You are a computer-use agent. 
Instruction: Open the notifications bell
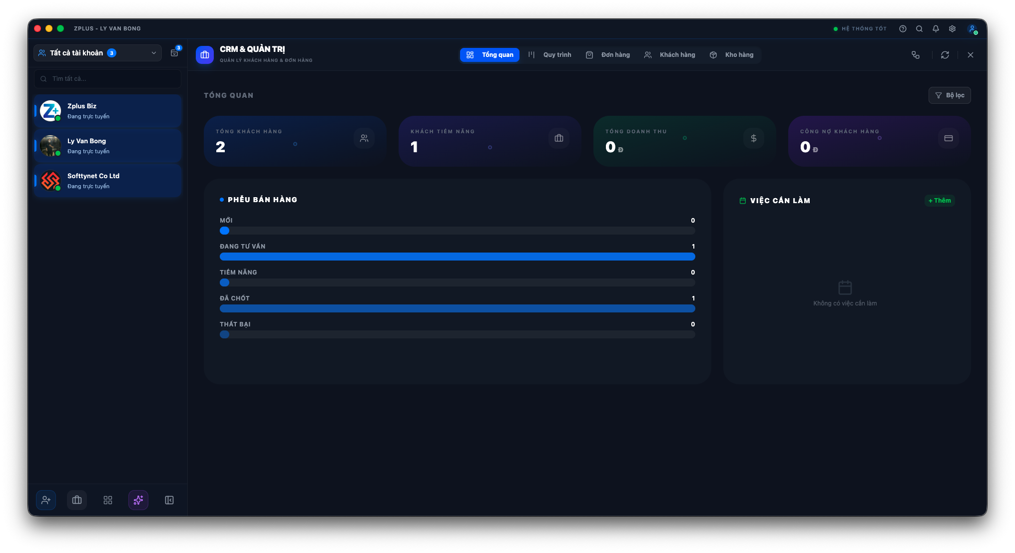[936, 28]
